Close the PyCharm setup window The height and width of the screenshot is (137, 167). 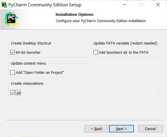click(x=158, y=5)
